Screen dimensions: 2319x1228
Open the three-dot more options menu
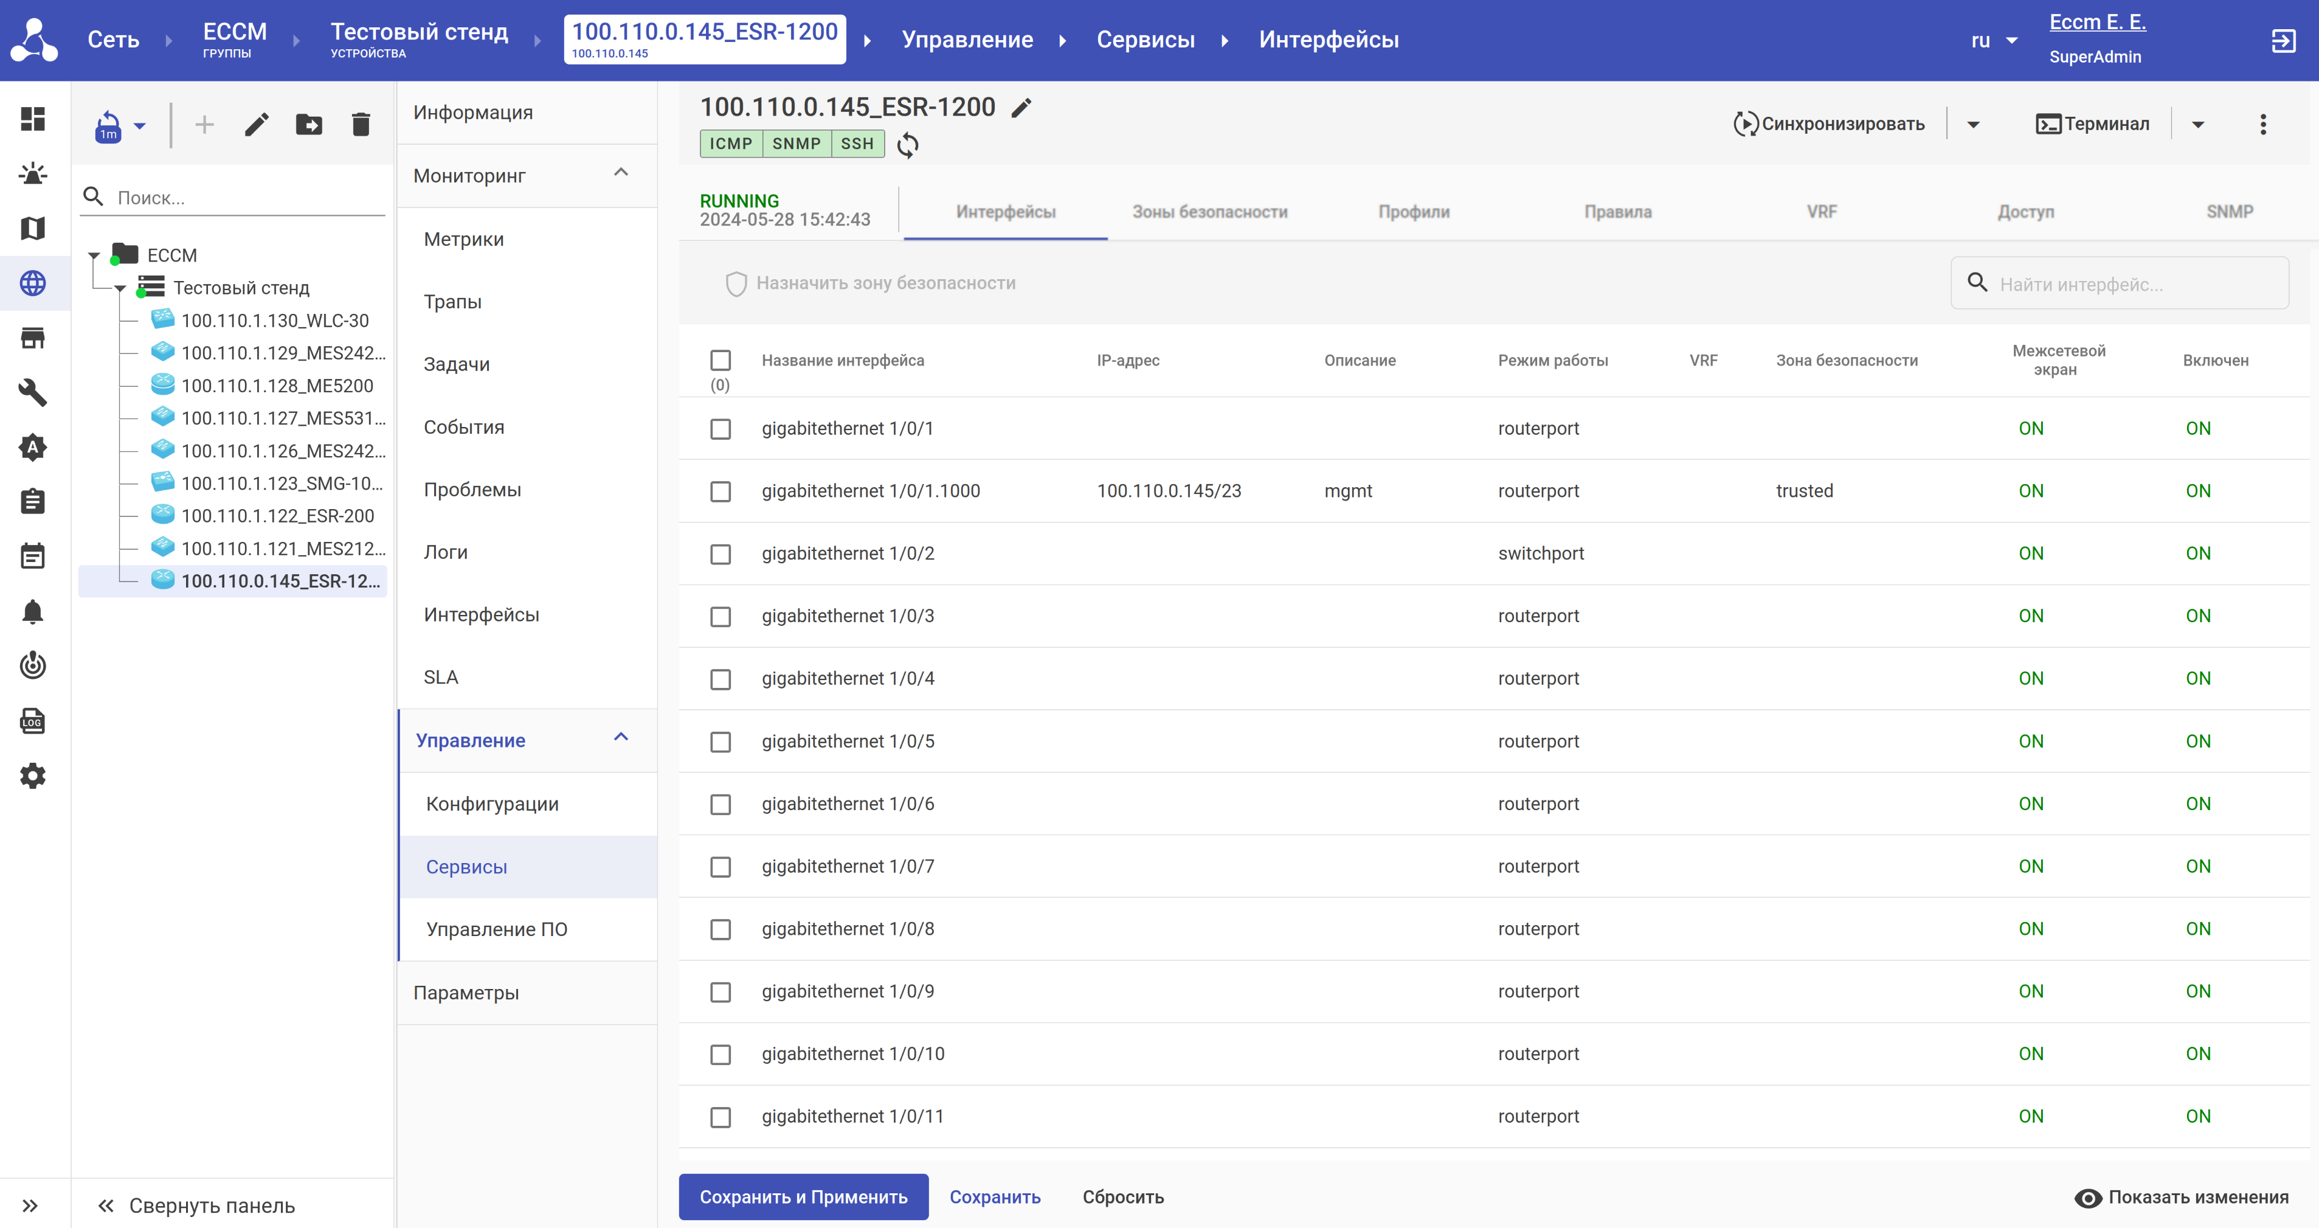click(x=2262, y=124)
